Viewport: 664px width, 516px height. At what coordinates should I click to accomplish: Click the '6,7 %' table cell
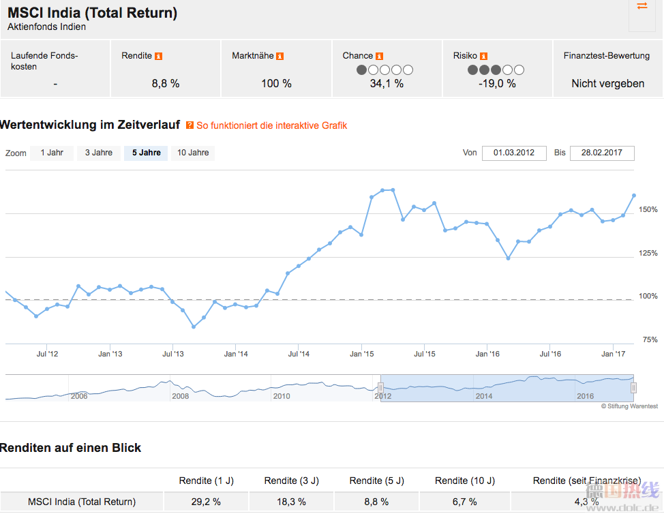coord(464,502)
